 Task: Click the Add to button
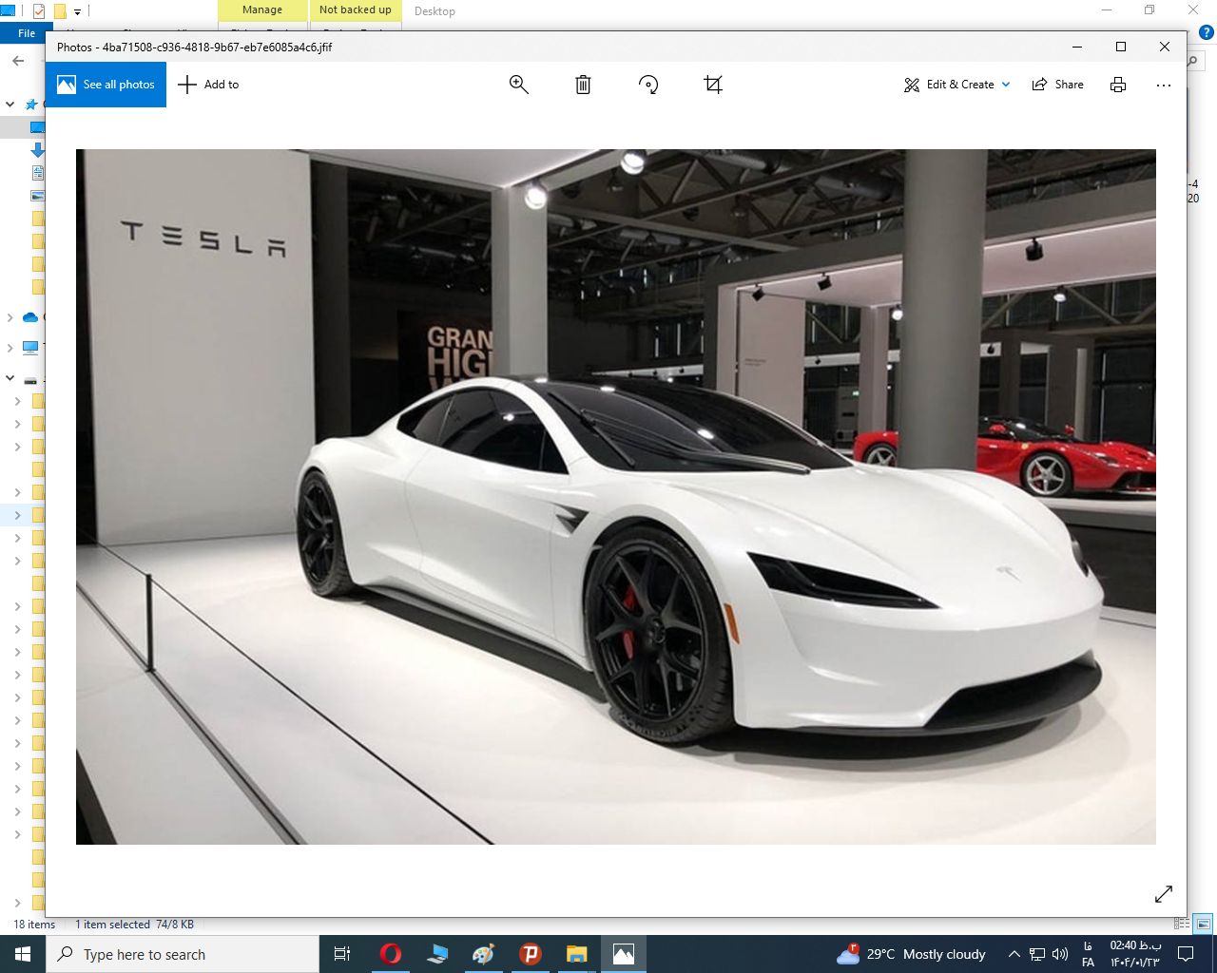(208, 85)
